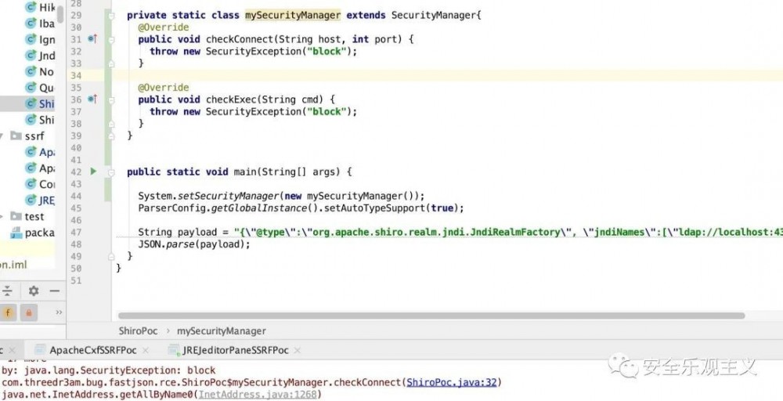Click fold end marker at line 49
This screenshot has width=783, height=401.
click(x=111, y=256)
